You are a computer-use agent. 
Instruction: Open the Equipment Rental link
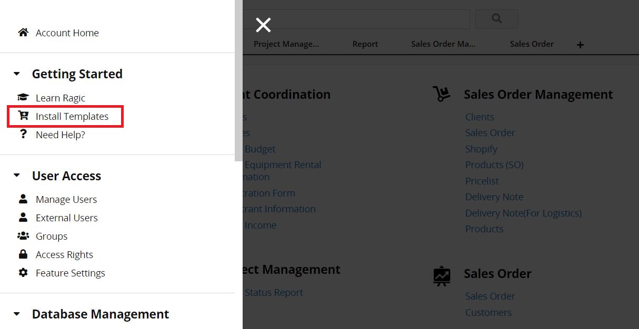283,165
